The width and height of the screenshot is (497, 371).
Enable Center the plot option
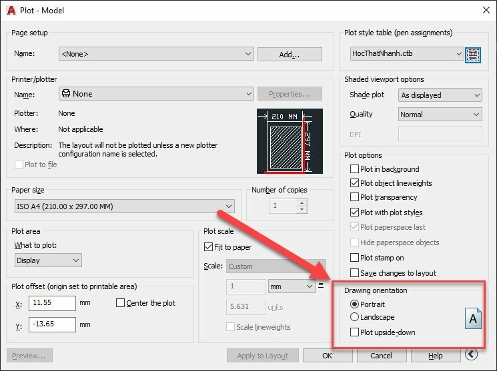coord(120,303)
